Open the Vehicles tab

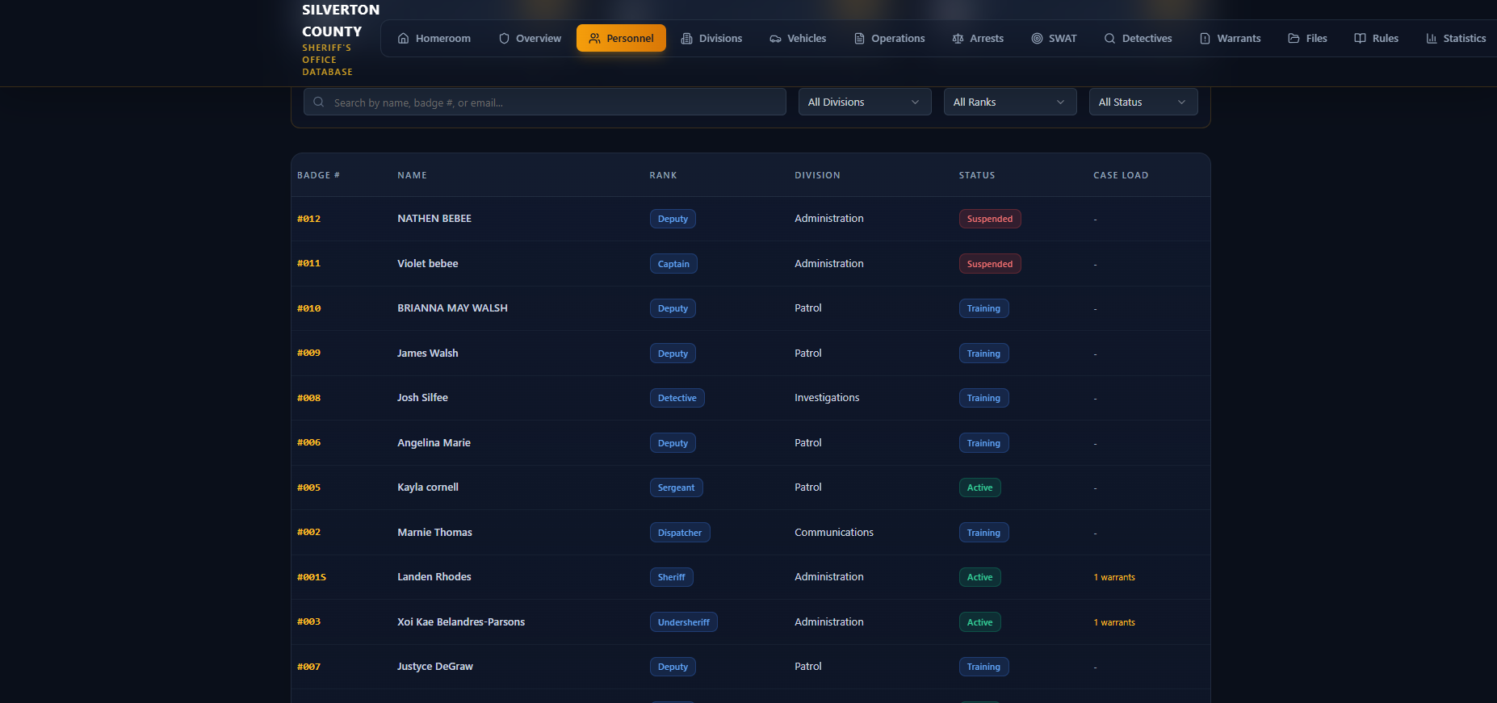798,38
